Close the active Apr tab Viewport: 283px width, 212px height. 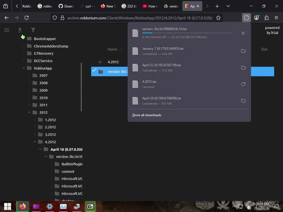[198, 6]
